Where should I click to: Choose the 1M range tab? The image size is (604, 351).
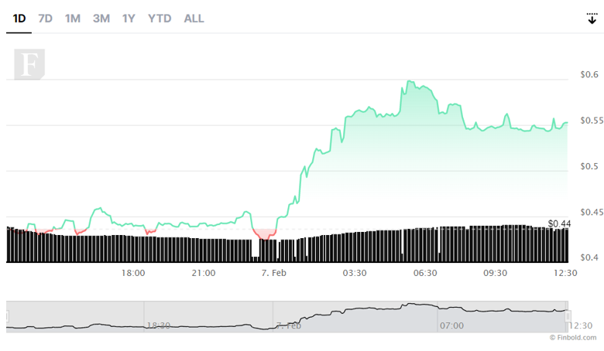coord(73,18)
